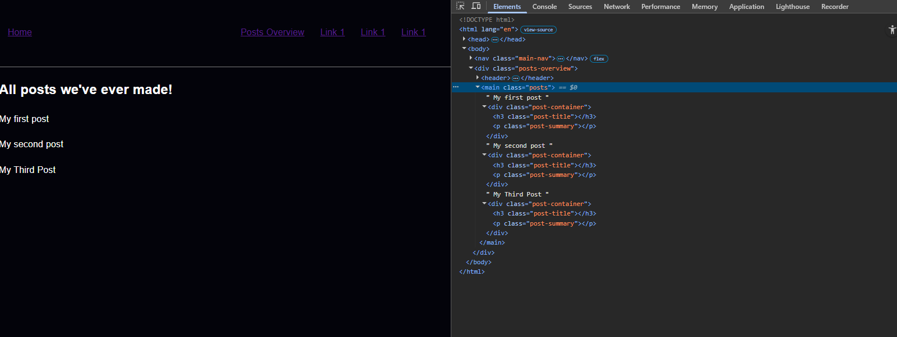Open the Lighthouse tab
This screenshot has width=897, height=337.
point(792,7)
